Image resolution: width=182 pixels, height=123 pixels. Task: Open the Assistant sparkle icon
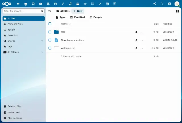click(x=154, y=4)
